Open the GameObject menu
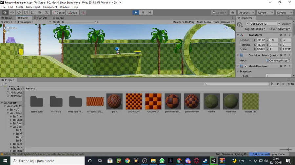This screenshot has width=295, height=165. (x=33, y=7)
